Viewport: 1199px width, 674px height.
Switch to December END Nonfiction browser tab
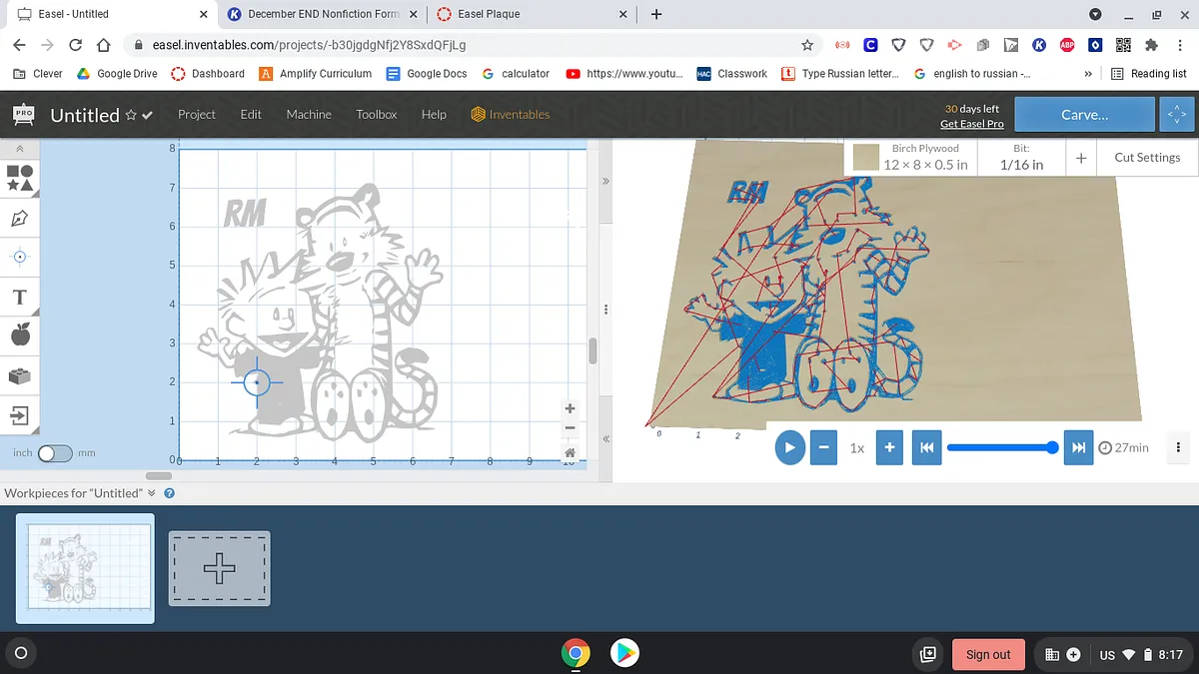pos(323,14)
